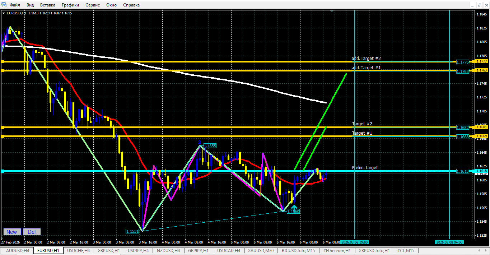Click the add.Target #1 label

(366, 68)
